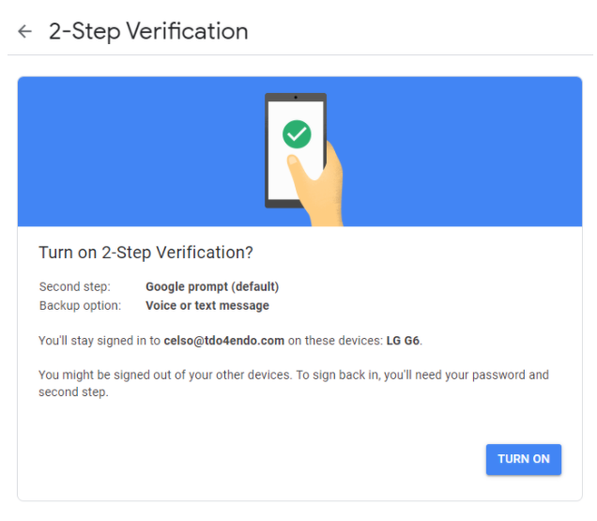
Task: Click the 2-Step Verification page title
Action: [x=148, y=32]
